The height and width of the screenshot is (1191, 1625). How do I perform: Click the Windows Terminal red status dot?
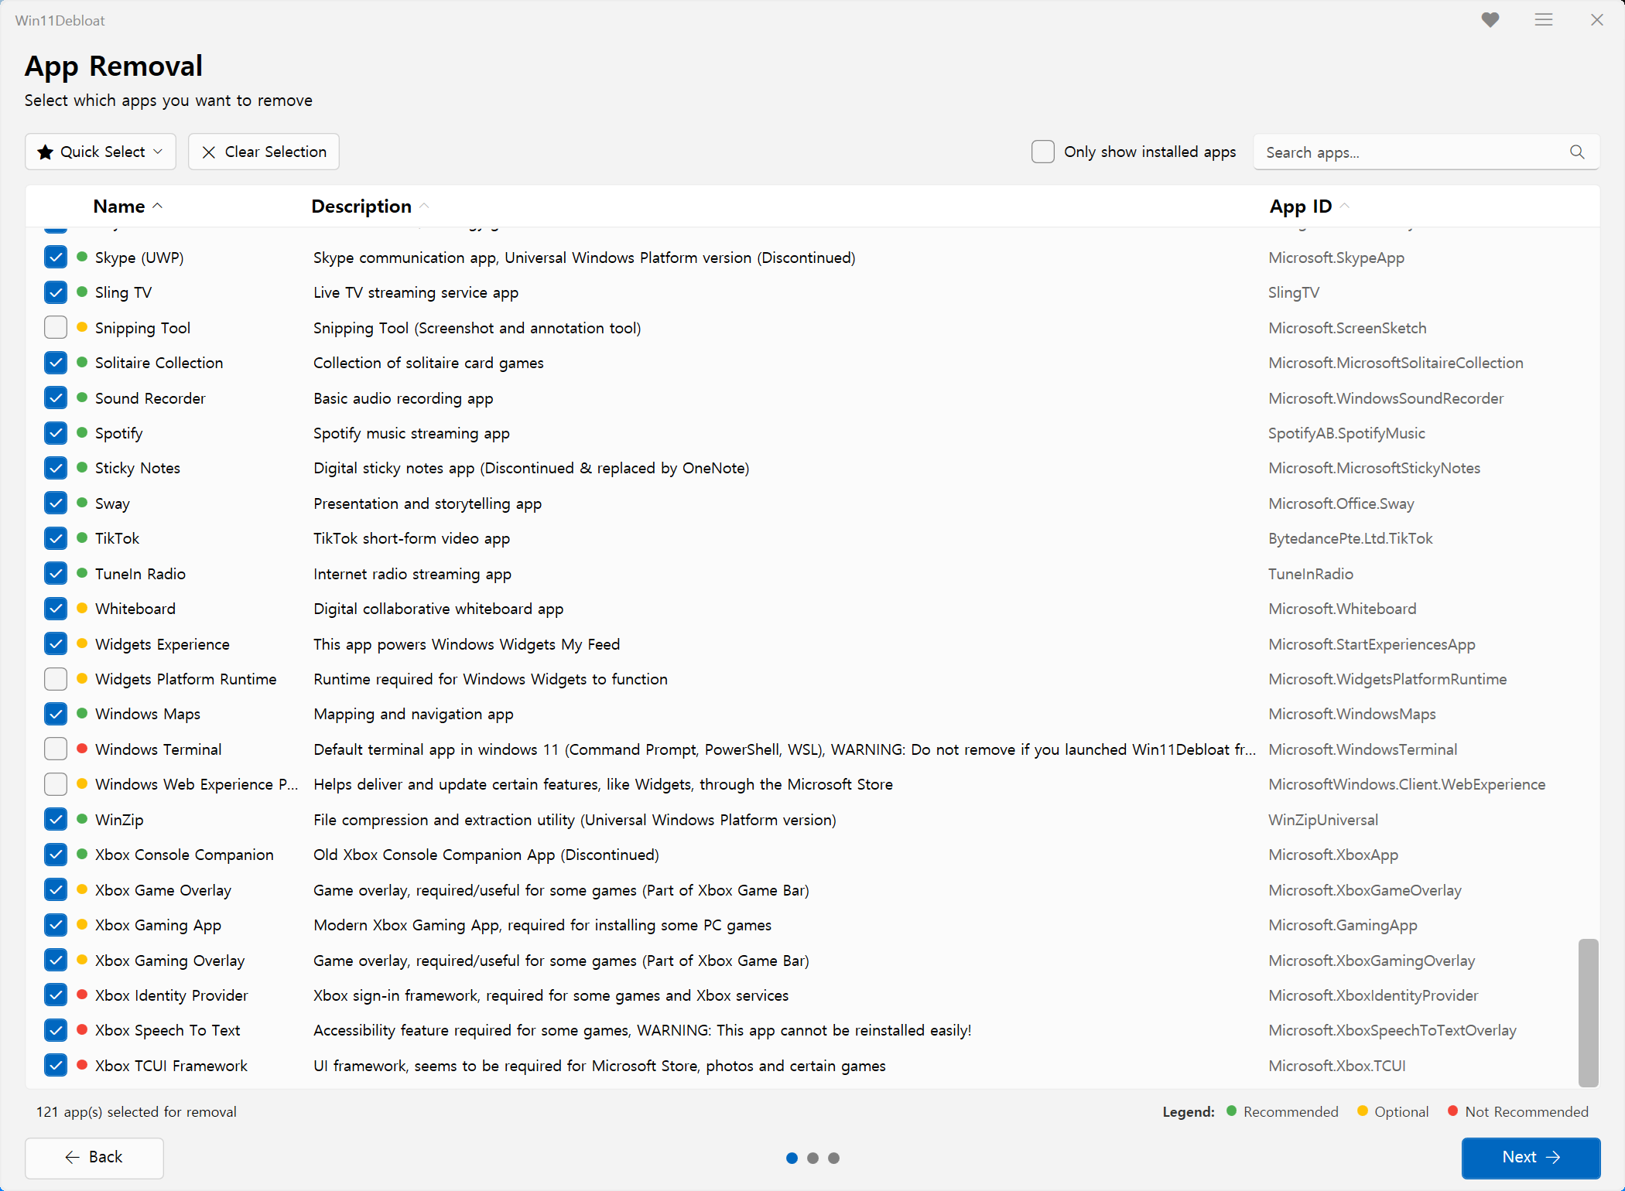pos(82,749)
